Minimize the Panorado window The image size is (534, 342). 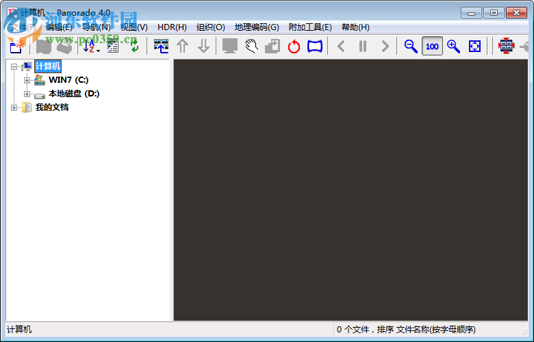[471, 13]
